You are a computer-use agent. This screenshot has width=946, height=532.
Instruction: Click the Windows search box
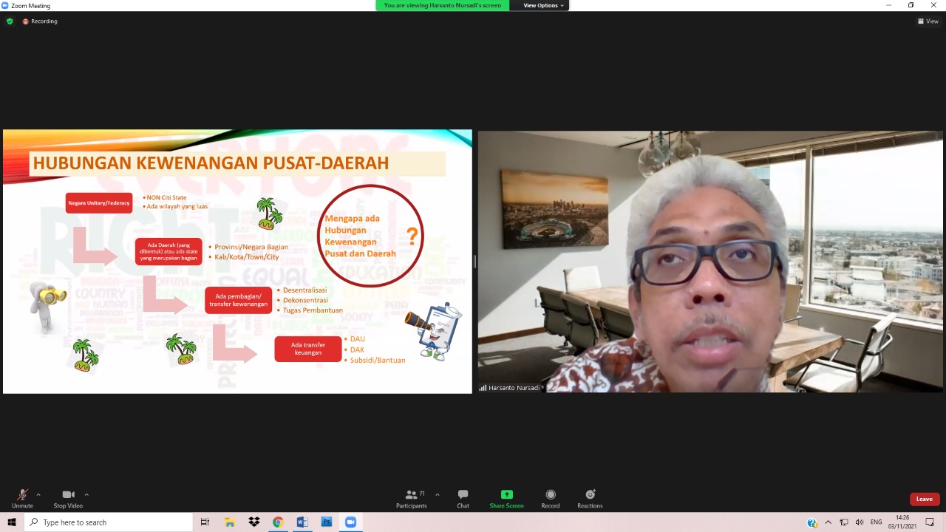click(109, 522)
